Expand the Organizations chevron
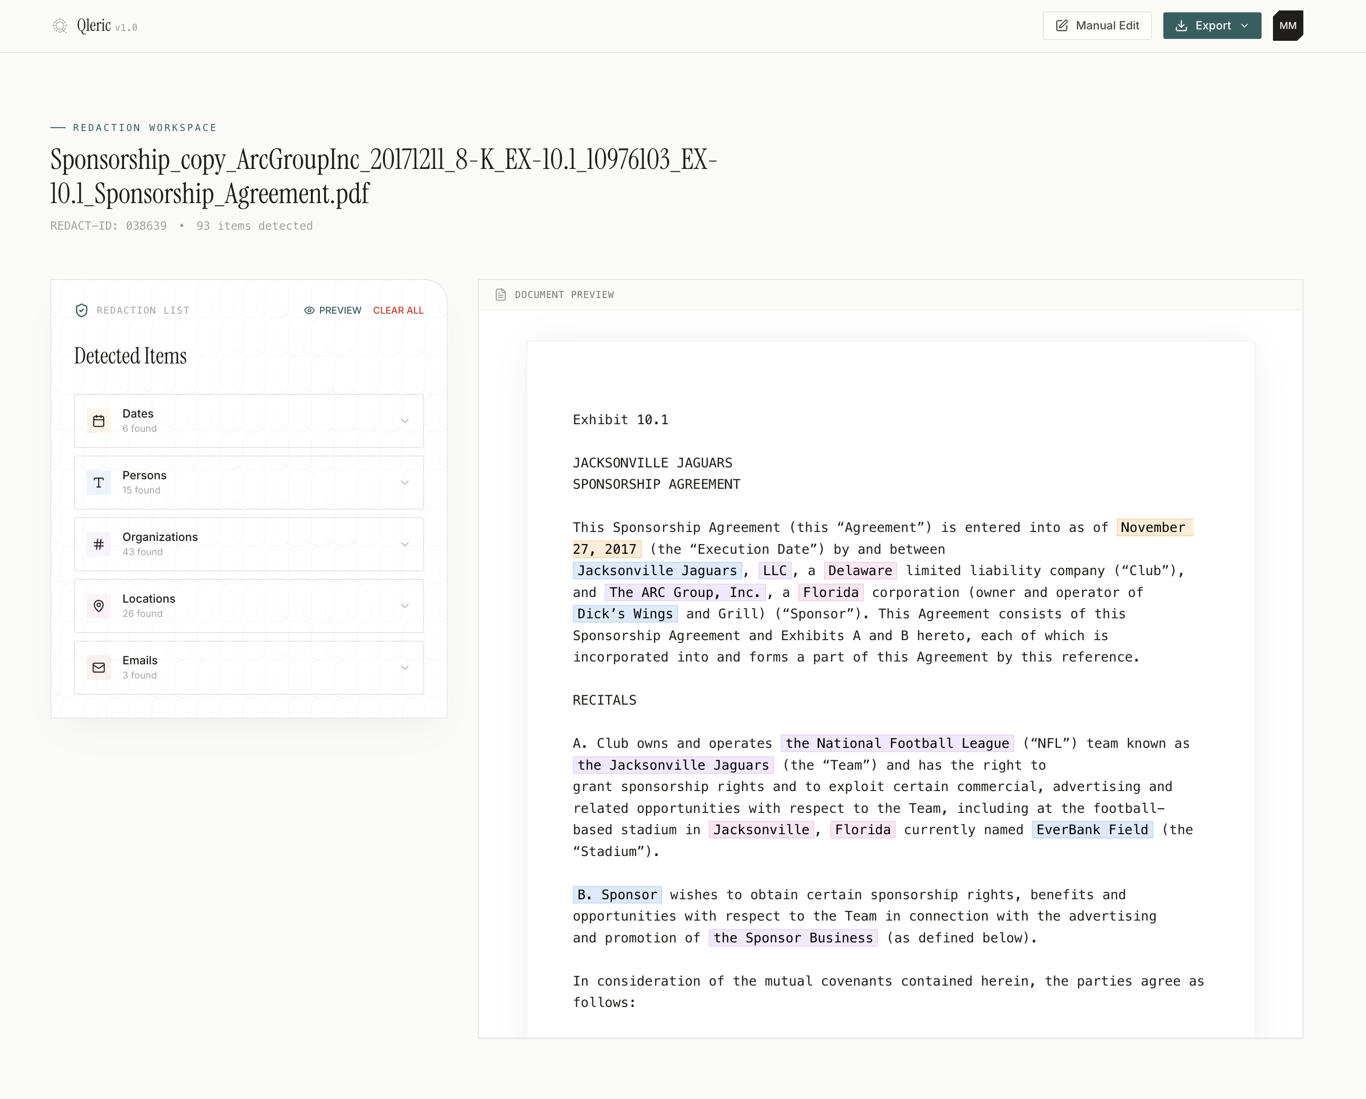Screen dimensions: 1366x1099 click(405, 544)
